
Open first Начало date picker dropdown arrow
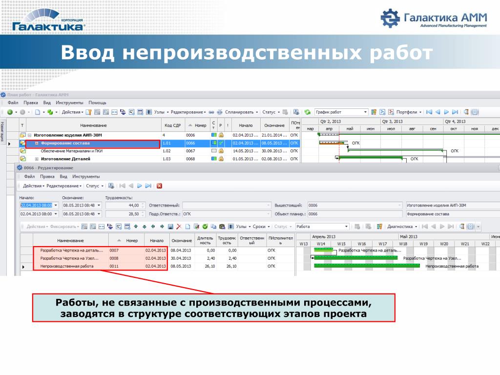[56, 206]
